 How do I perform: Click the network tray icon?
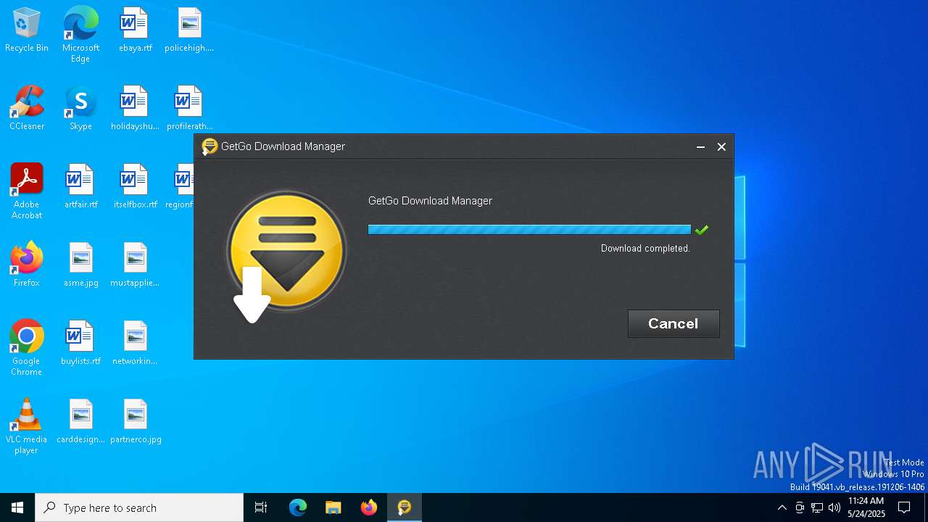click(x=817, y=507)
